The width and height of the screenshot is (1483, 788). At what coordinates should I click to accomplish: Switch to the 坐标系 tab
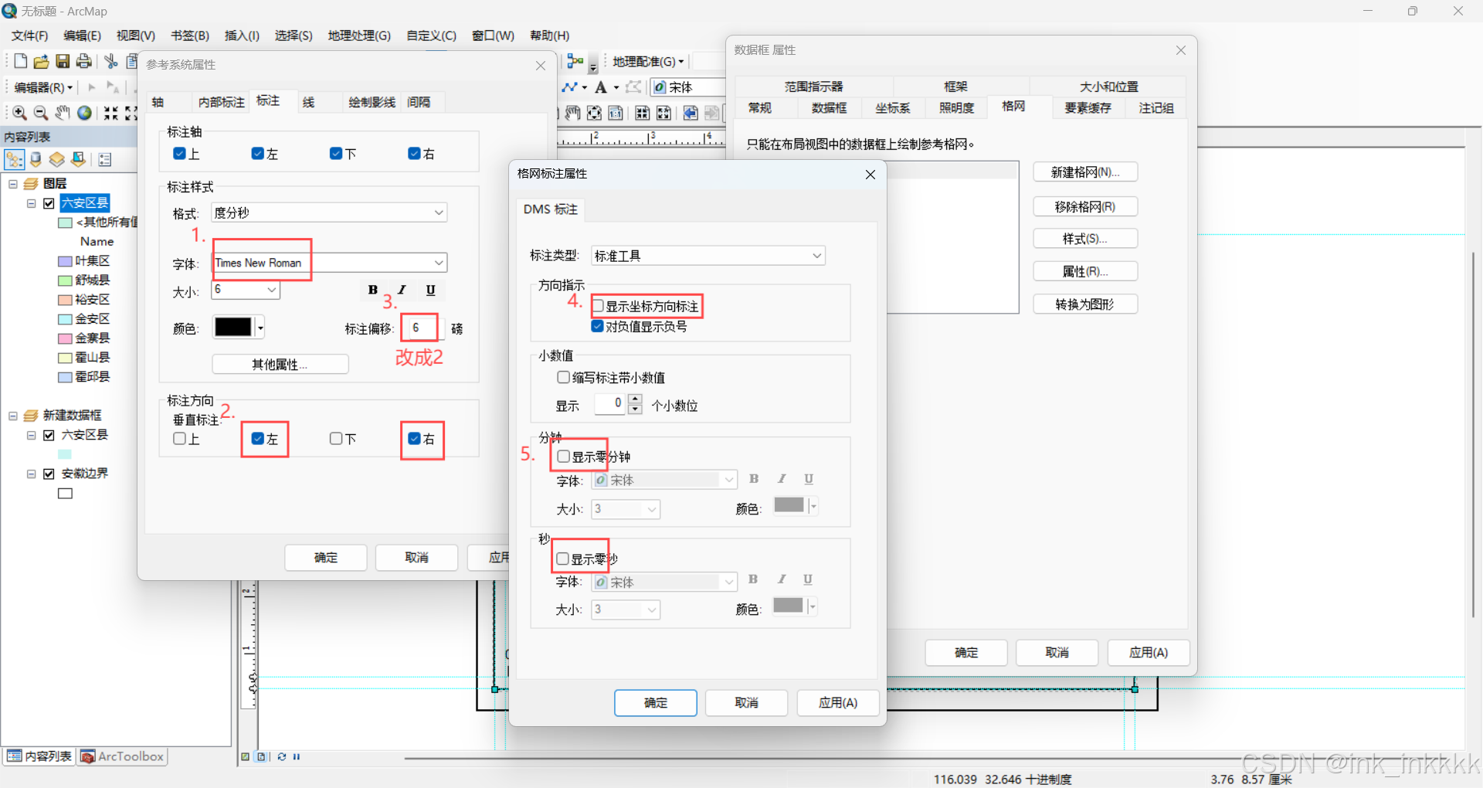coord(892,108)
